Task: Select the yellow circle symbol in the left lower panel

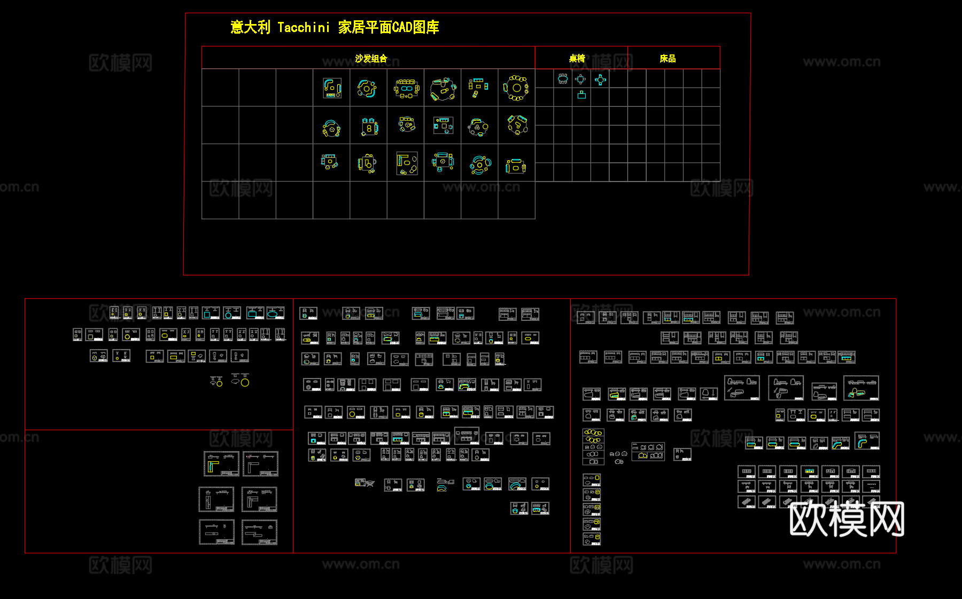Action: click(244, 382)
